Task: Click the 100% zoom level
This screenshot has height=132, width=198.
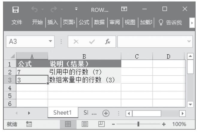Action: [x=179, y=124]
